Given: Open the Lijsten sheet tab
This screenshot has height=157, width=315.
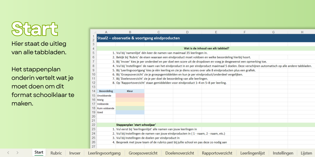Looking at the screenshot, I should (x=306, y=153).
